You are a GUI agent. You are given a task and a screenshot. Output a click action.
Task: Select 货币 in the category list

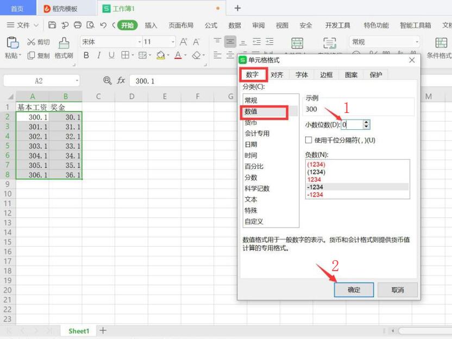pos(251,123)
